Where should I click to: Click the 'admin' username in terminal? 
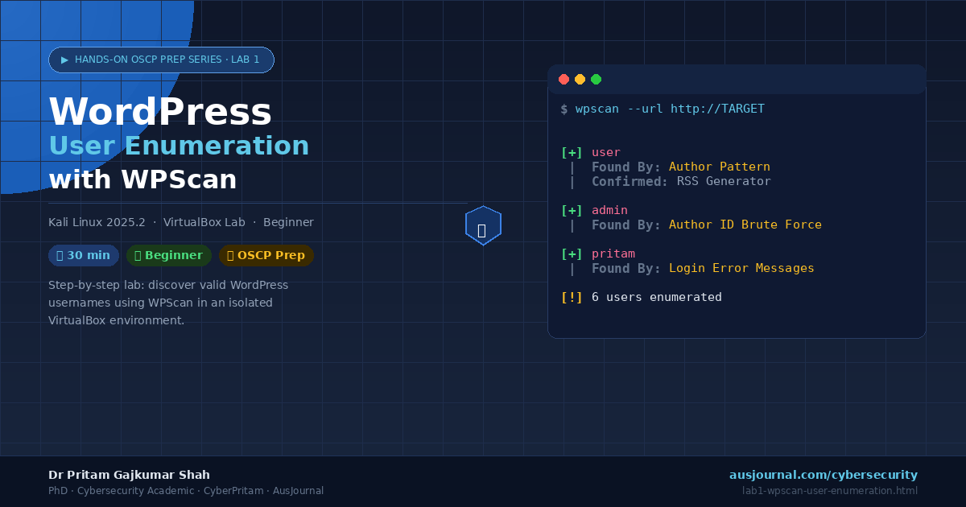pos(609,210)
